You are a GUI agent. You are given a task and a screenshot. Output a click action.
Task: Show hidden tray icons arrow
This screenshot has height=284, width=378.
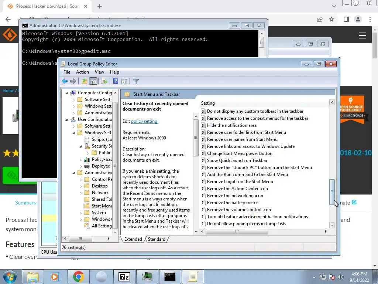[x=314, y=277]
